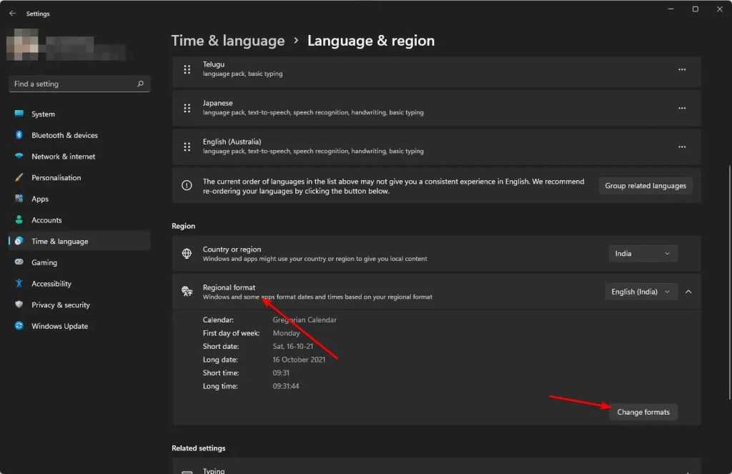This screenshot has height=474, width=732.
Task: Open Bluetooth & devices settings
Action: [64, 135]
